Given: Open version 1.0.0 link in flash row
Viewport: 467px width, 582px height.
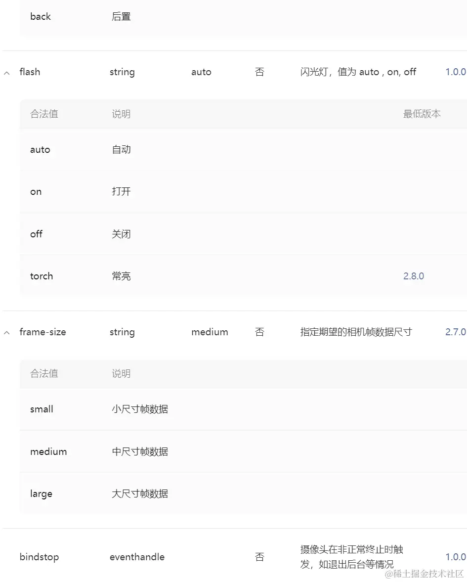Looking at the screenshot, I should [x=456, y=72].
